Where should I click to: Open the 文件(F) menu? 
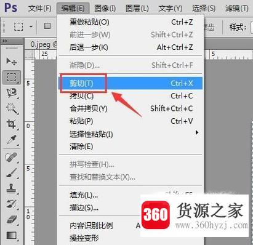40,9
